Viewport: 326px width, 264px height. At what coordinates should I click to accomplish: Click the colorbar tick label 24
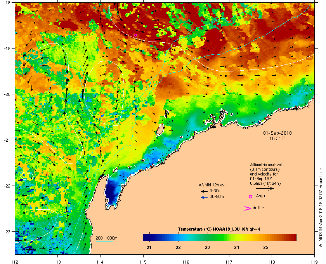pyautogui.click(x=236, y=247)
